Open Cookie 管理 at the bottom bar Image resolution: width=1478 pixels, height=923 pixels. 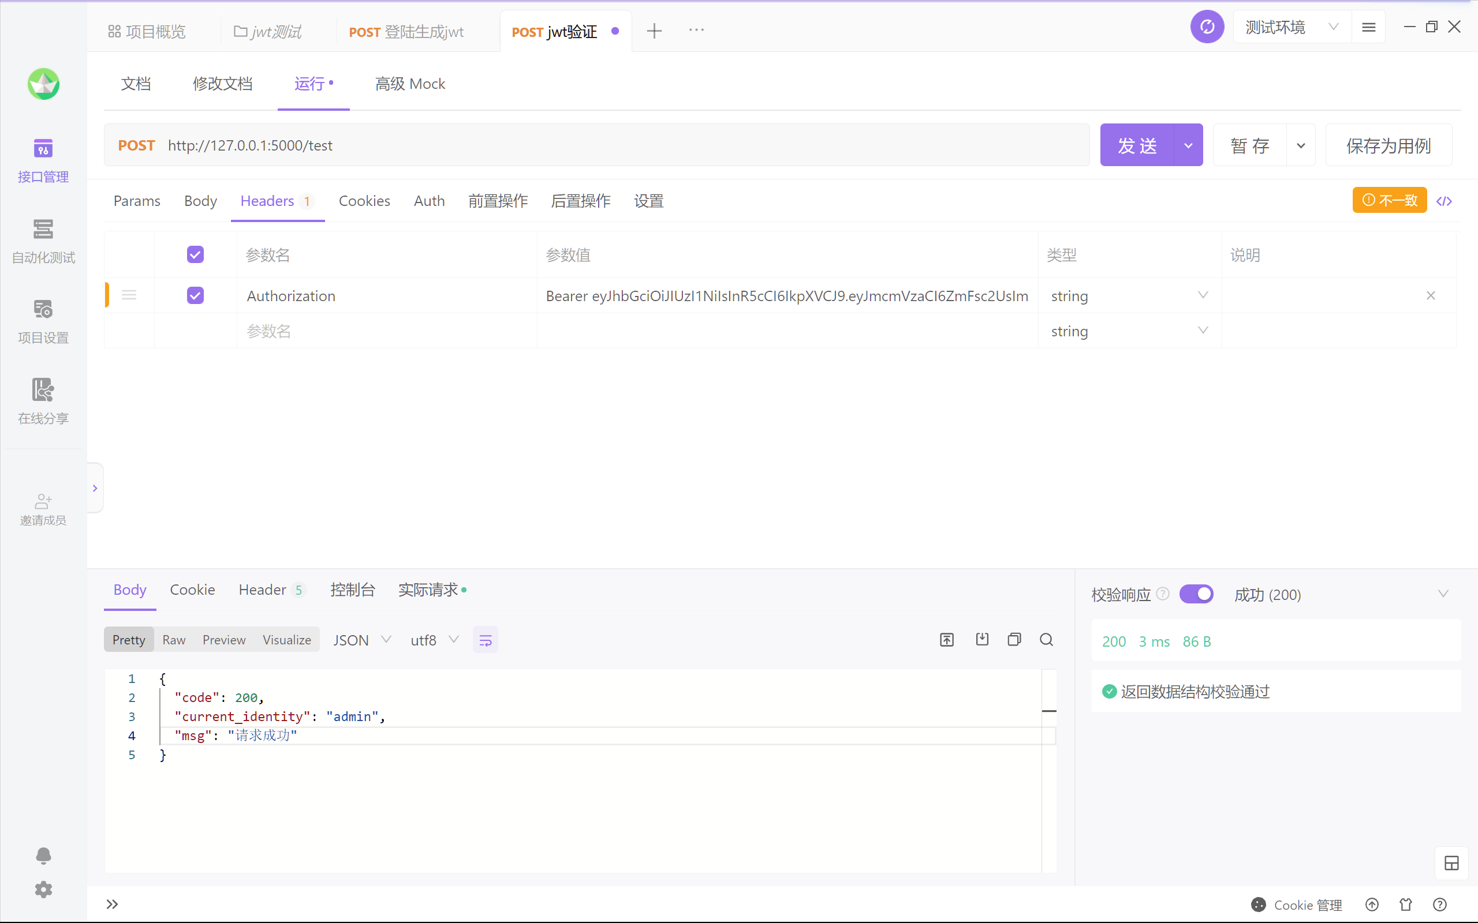click(x=1297, y=905)
